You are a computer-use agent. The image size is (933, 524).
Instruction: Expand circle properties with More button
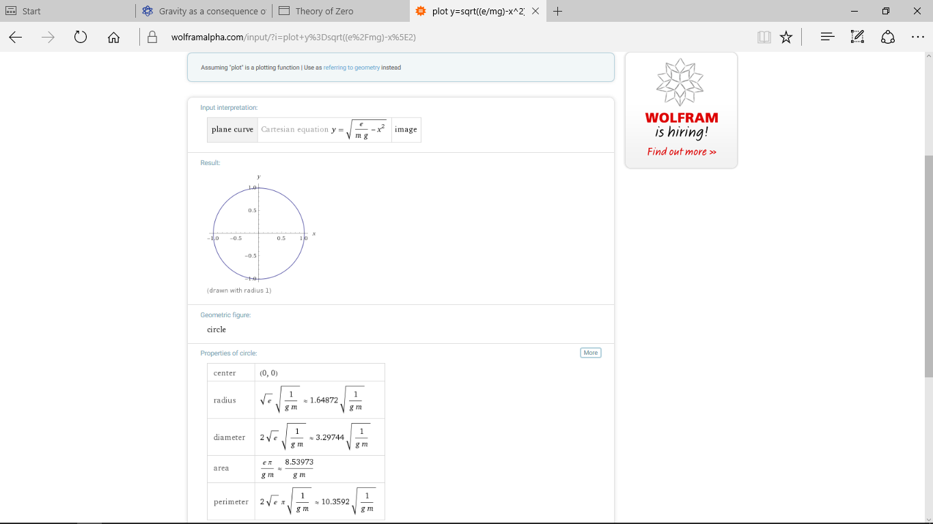(590, 353)
